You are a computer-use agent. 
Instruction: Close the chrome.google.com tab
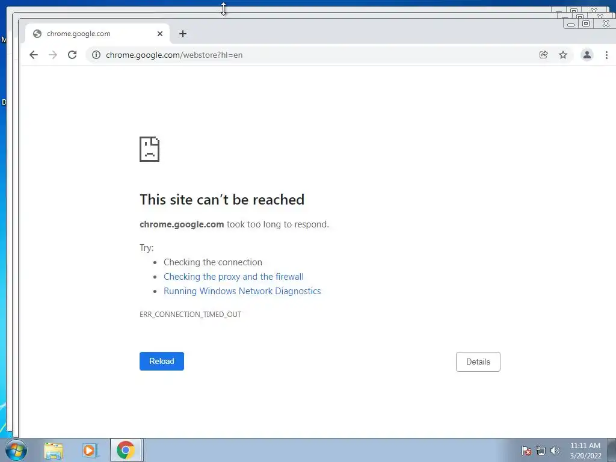[x=160, y=34]
